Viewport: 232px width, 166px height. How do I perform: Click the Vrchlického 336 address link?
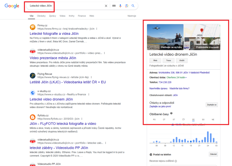(184, 73)
